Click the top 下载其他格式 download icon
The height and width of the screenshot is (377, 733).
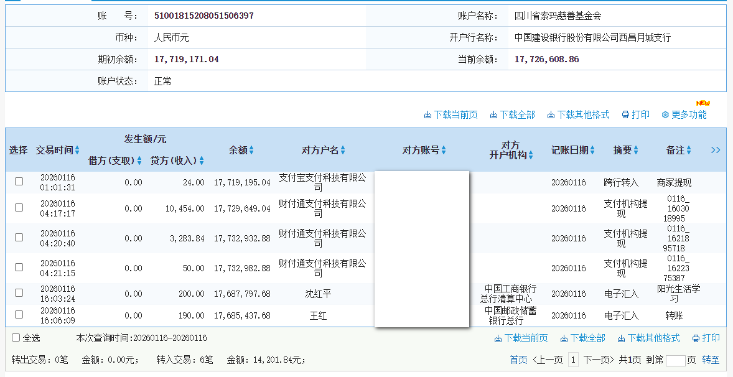coord(551,115)
